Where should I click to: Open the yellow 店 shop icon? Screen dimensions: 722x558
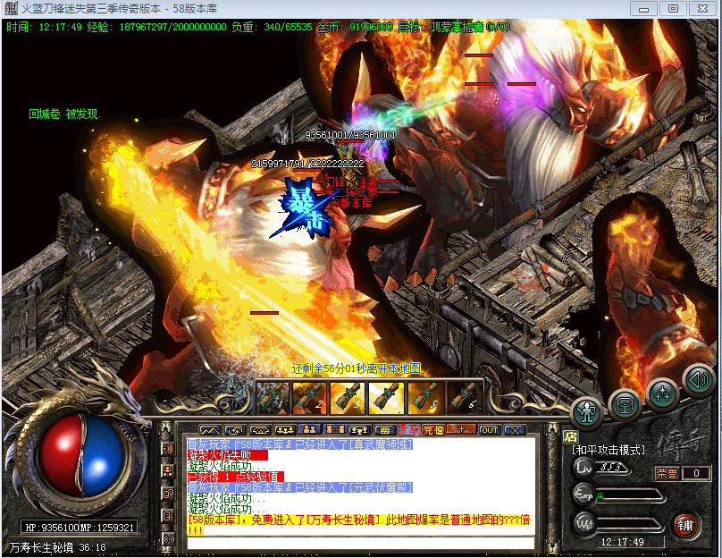tap(571, 436)
